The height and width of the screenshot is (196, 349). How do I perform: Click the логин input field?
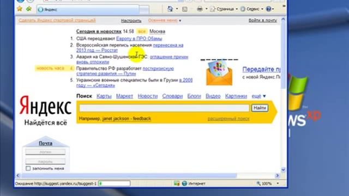point(45,152)
